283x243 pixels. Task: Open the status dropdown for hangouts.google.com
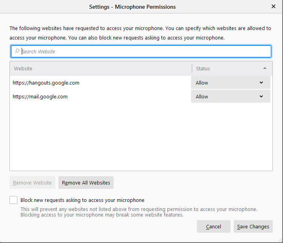tap(231, 83)
